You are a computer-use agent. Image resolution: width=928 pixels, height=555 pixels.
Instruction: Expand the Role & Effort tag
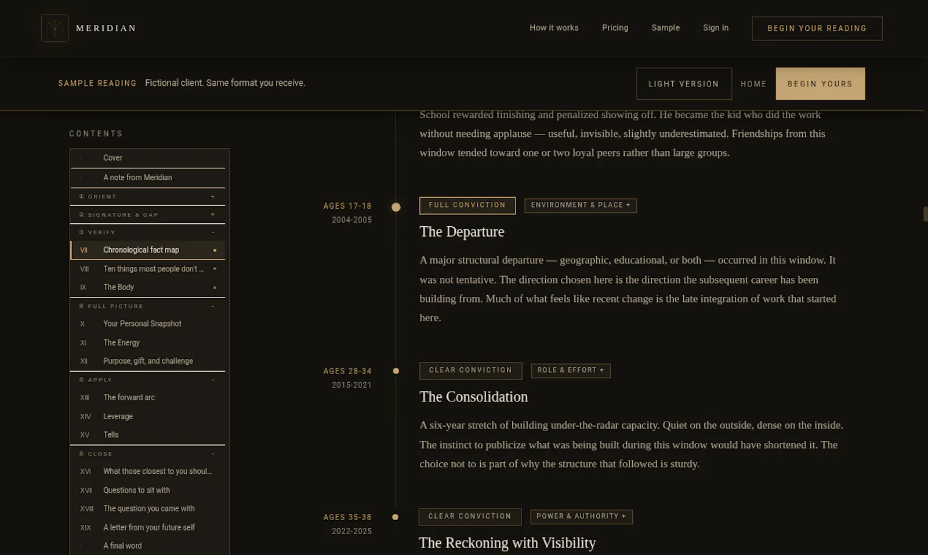pyautogui.click(x=571, y=371)
